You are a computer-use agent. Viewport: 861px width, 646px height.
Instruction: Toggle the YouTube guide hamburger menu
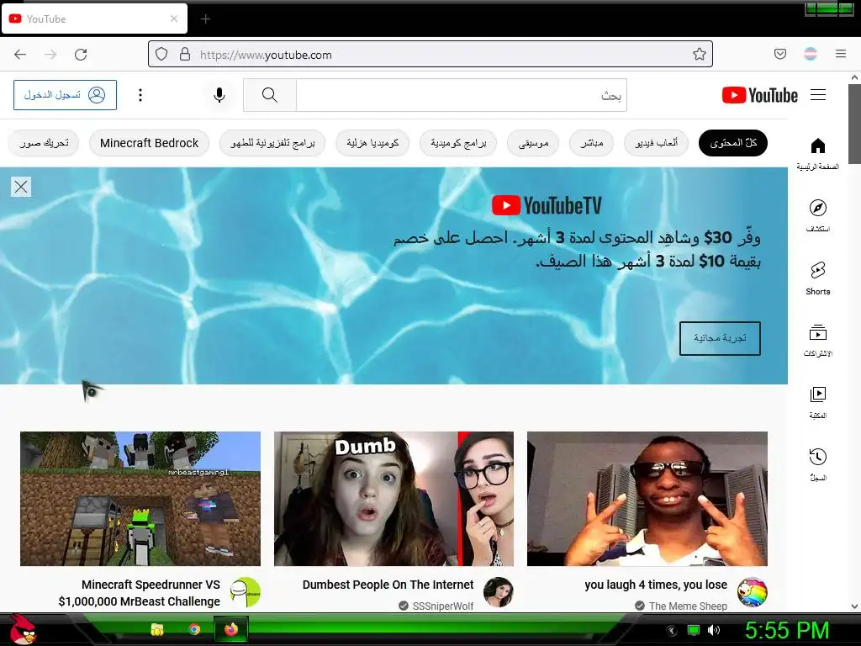coord(818,95)
